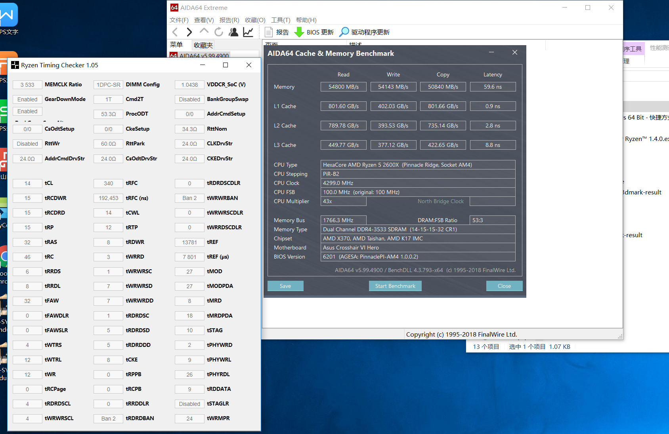Viewport: 669px width, 434px height.
Task: Click the AIDA64 refresh icon
Action: coord(219,32)
